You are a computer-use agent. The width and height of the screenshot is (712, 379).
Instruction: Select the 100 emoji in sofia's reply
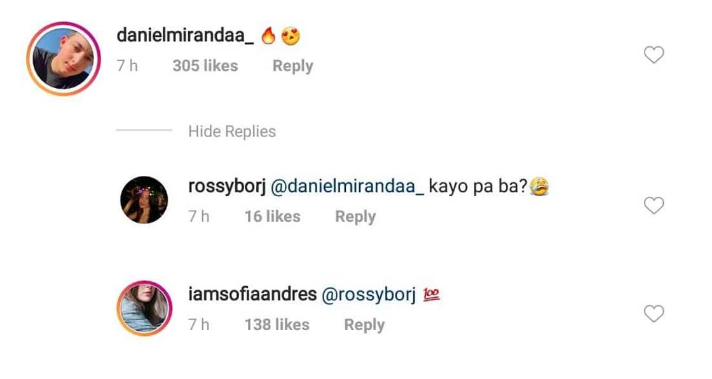[x=431, y=295]
